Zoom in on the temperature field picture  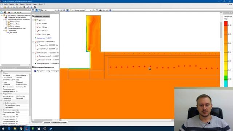pyautogui.click(x=59, y=10)
